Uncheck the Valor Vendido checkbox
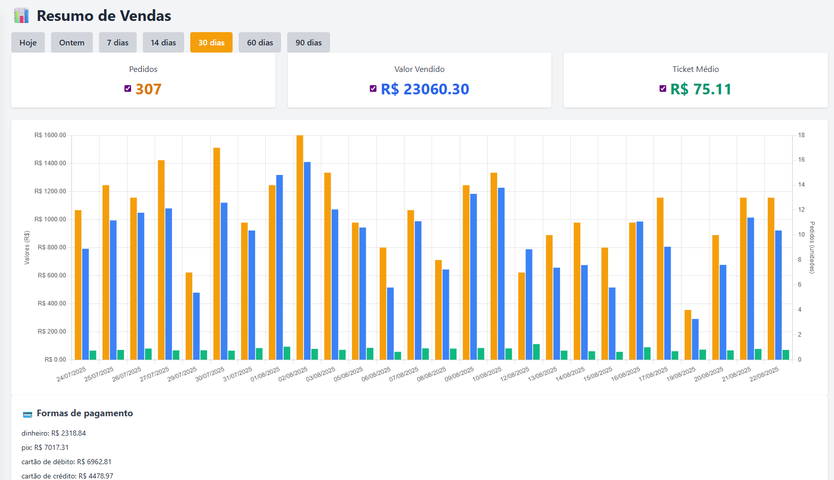834x480 pixels. 373,89
